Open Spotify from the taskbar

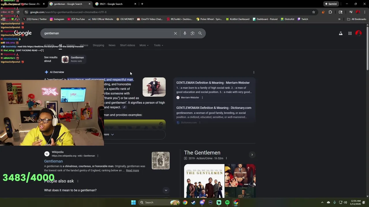[x=227, y=202]
